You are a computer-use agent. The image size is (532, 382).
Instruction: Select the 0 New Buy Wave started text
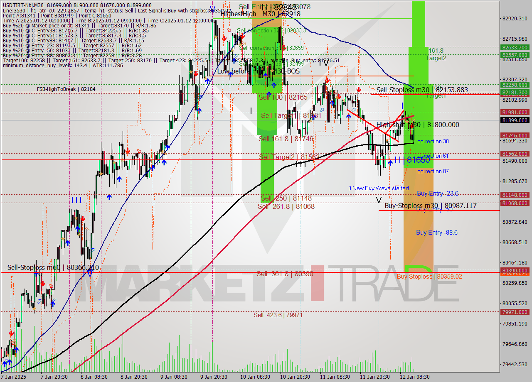[379, 188]
